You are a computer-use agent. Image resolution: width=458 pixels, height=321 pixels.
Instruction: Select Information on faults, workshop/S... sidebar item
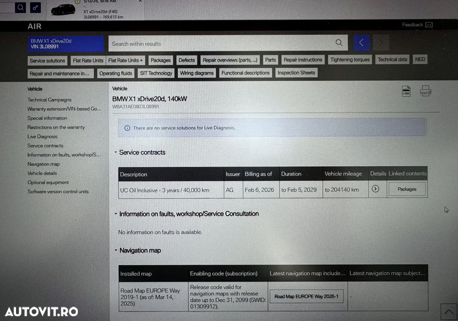coord(64,155)
